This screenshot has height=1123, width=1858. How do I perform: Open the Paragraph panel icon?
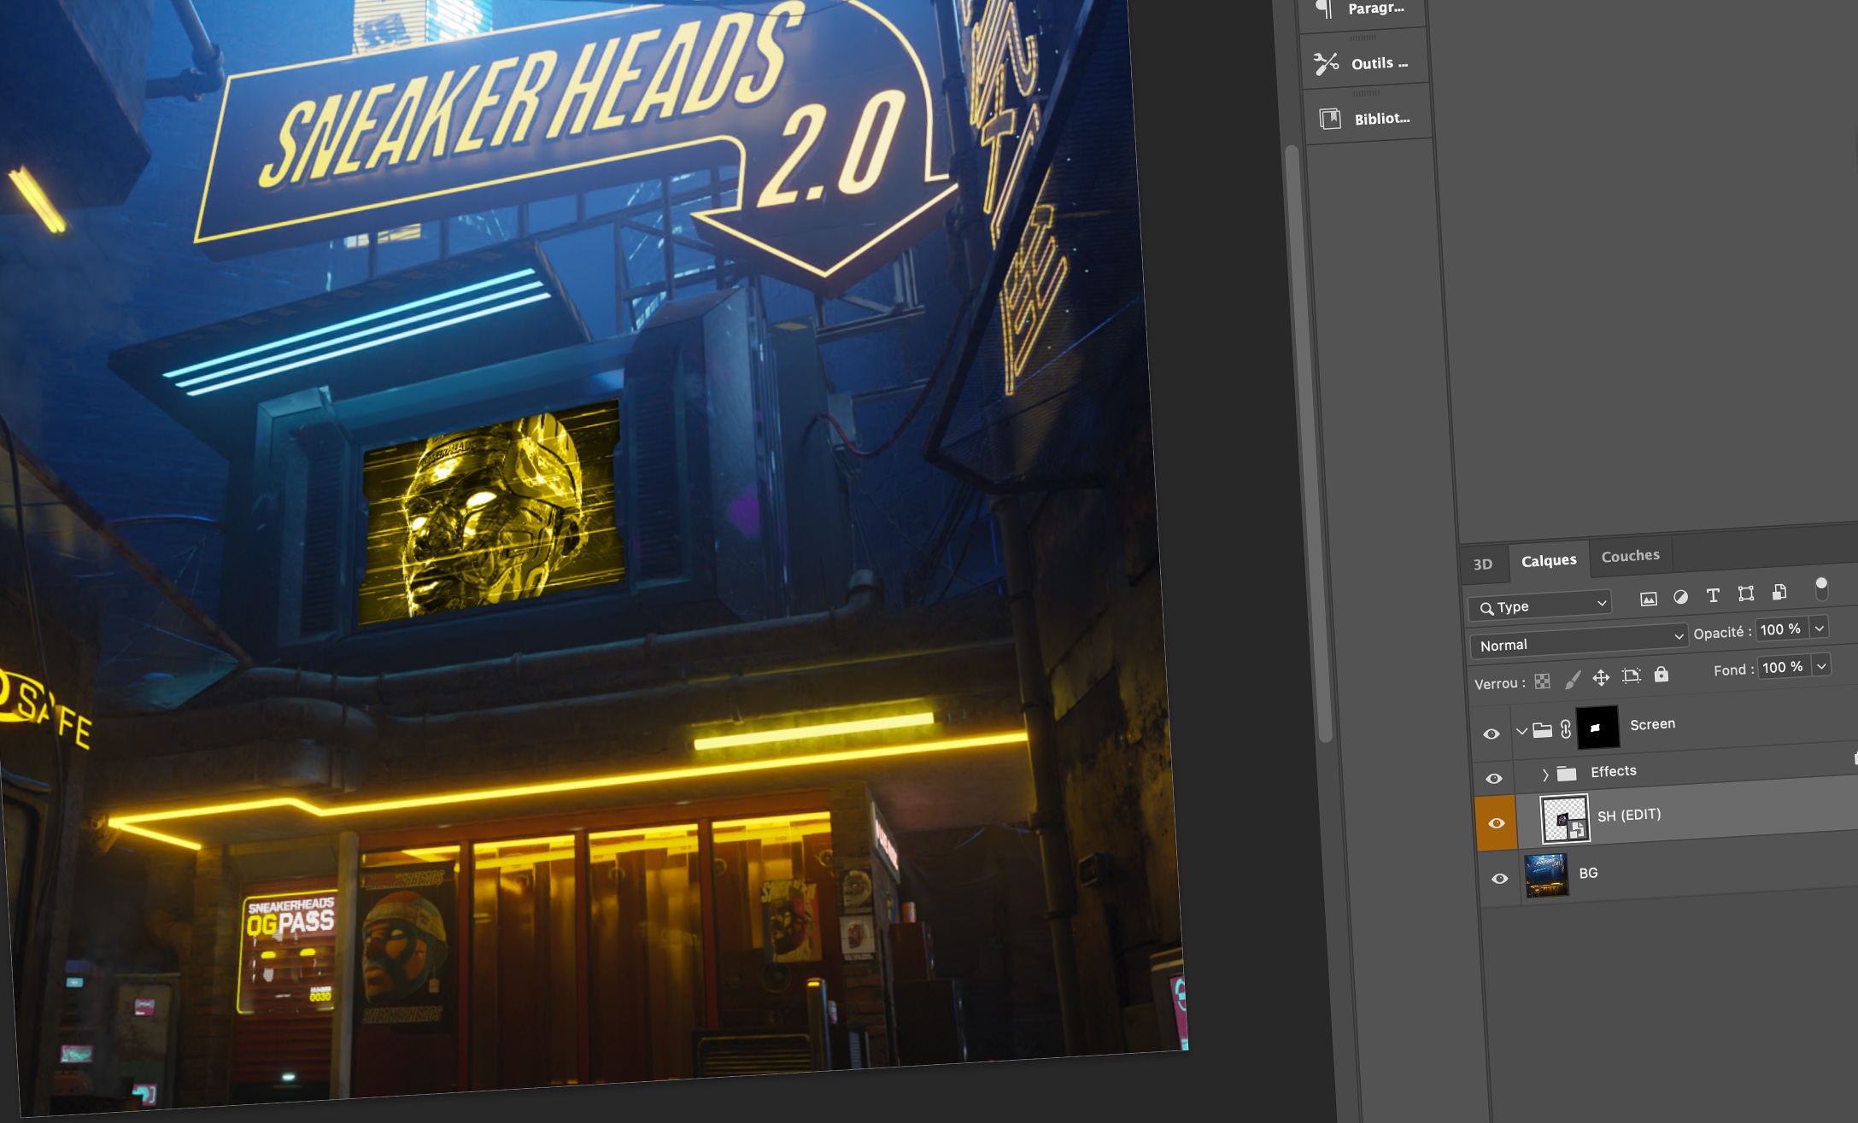tap(1324, 9)
